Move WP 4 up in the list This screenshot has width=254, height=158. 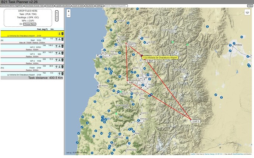(x=56, y=60)
